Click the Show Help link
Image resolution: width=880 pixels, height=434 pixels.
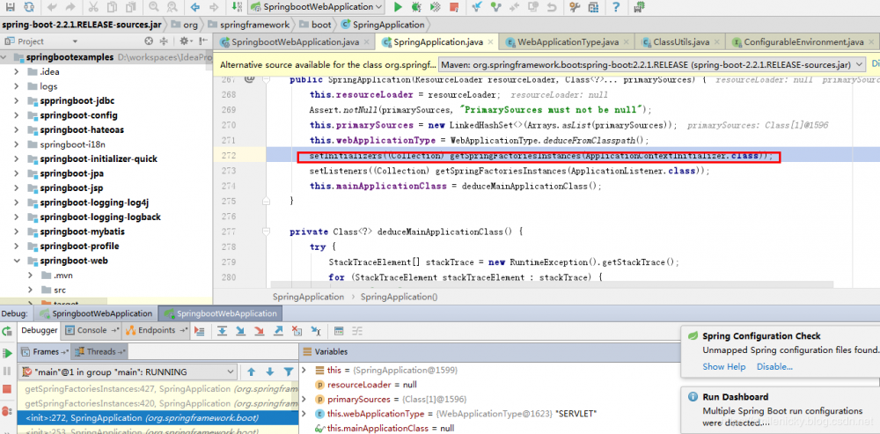coord(723,367)
